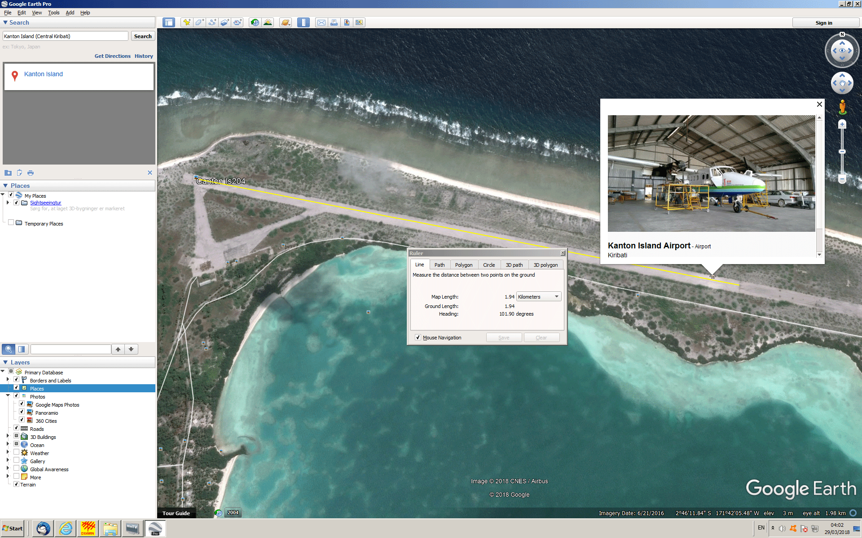
Task: Click the Email envelope icon
Action: [321, 22]
